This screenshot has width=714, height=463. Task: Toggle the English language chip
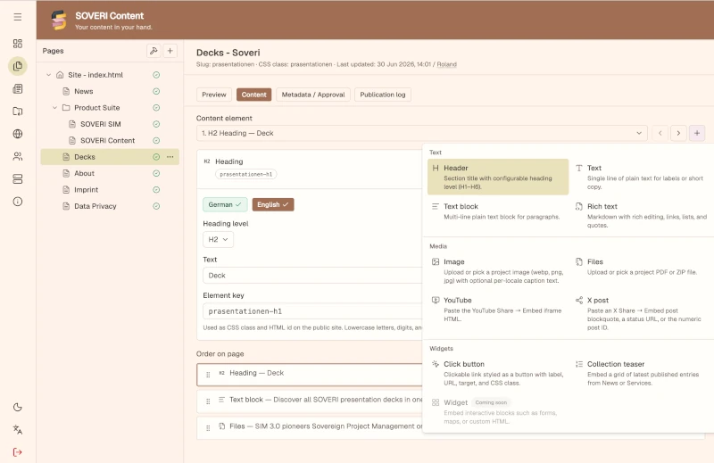(x=273, y=204)
